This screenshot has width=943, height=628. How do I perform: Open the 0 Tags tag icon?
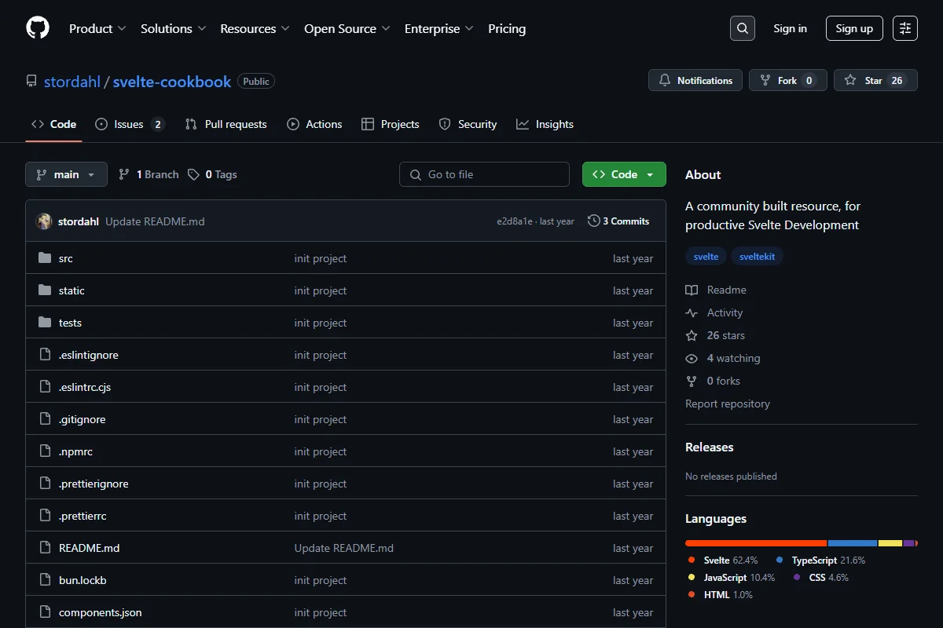tap(193, 174)
